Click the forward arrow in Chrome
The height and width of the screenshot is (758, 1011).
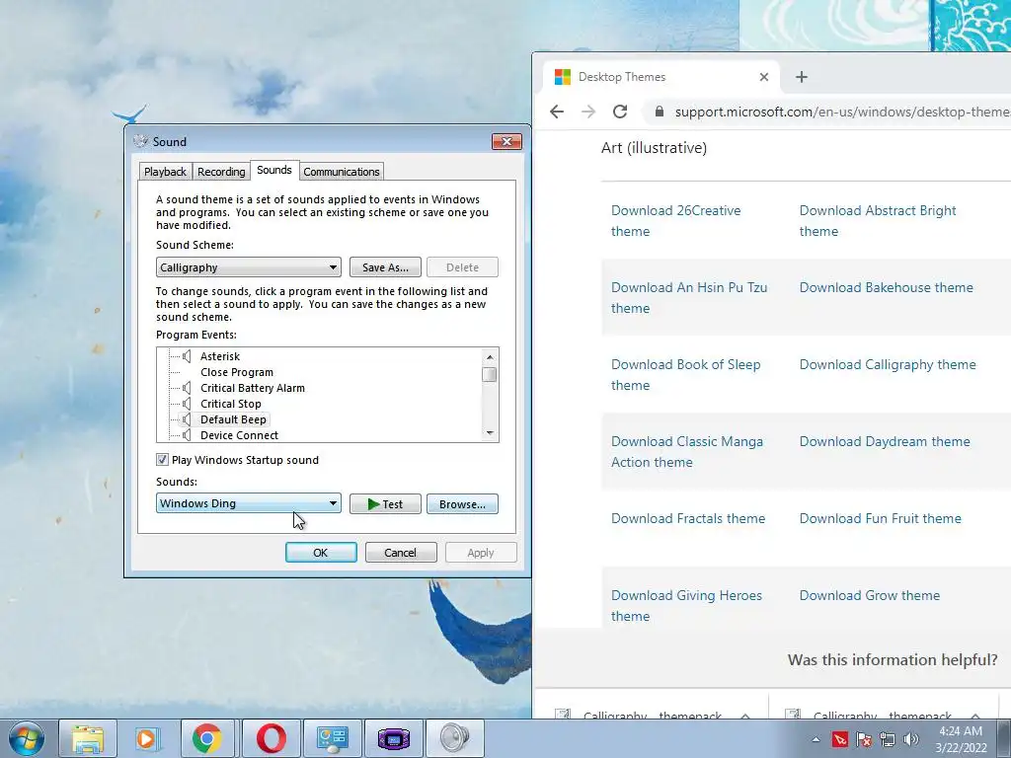588,112
